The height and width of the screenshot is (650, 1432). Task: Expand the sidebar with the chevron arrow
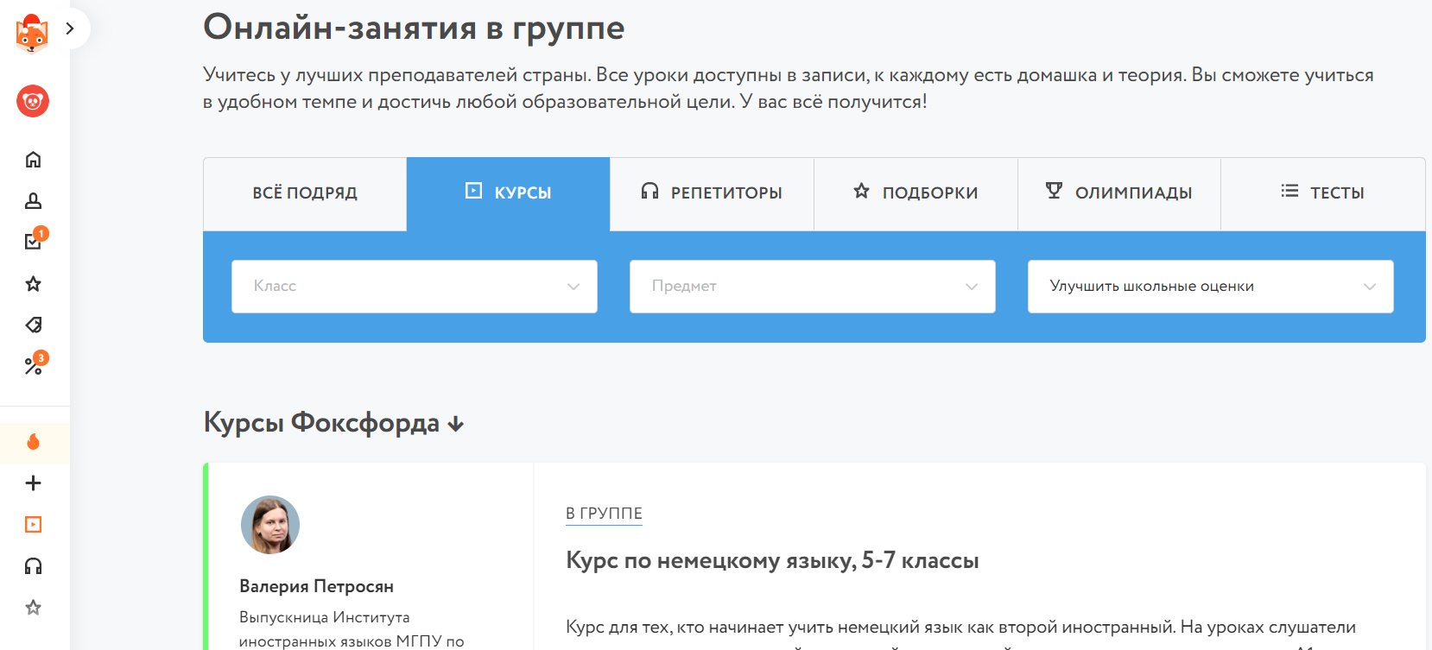point(70,28)
